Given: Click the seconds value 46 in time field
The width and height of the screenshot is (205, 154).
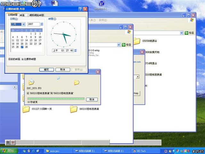Looking at the screenshot, I should pos(71,51).
